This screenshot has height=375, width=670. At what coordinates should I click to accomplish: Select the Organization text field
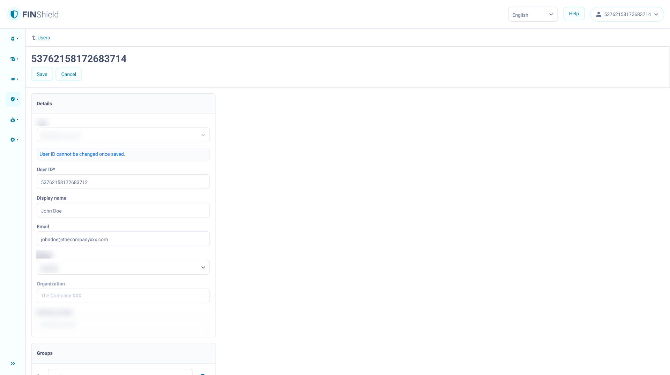123,296
